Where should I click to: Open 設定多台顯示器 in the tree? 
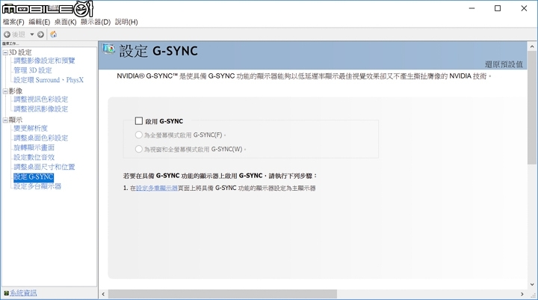tap(37, 186)
